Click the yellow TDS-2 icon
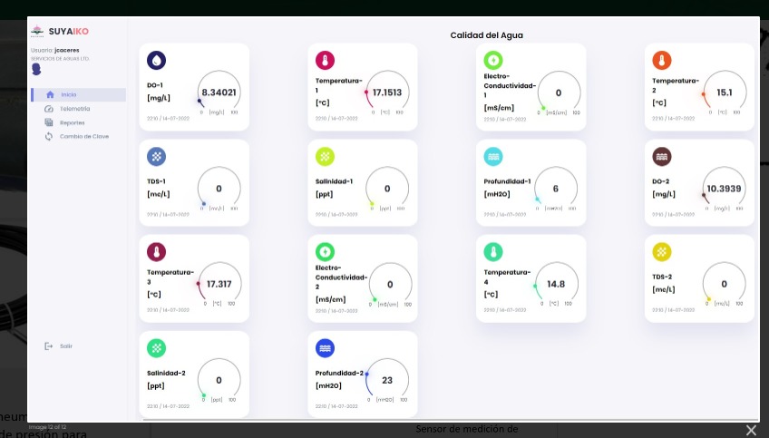769x438 pixels. click(x=662, y=251)
